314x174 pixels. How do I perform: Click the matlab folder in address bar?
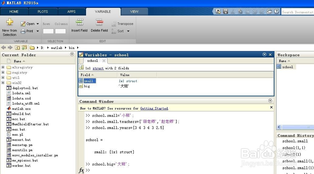pyautogui.click(x=57, y=48)
